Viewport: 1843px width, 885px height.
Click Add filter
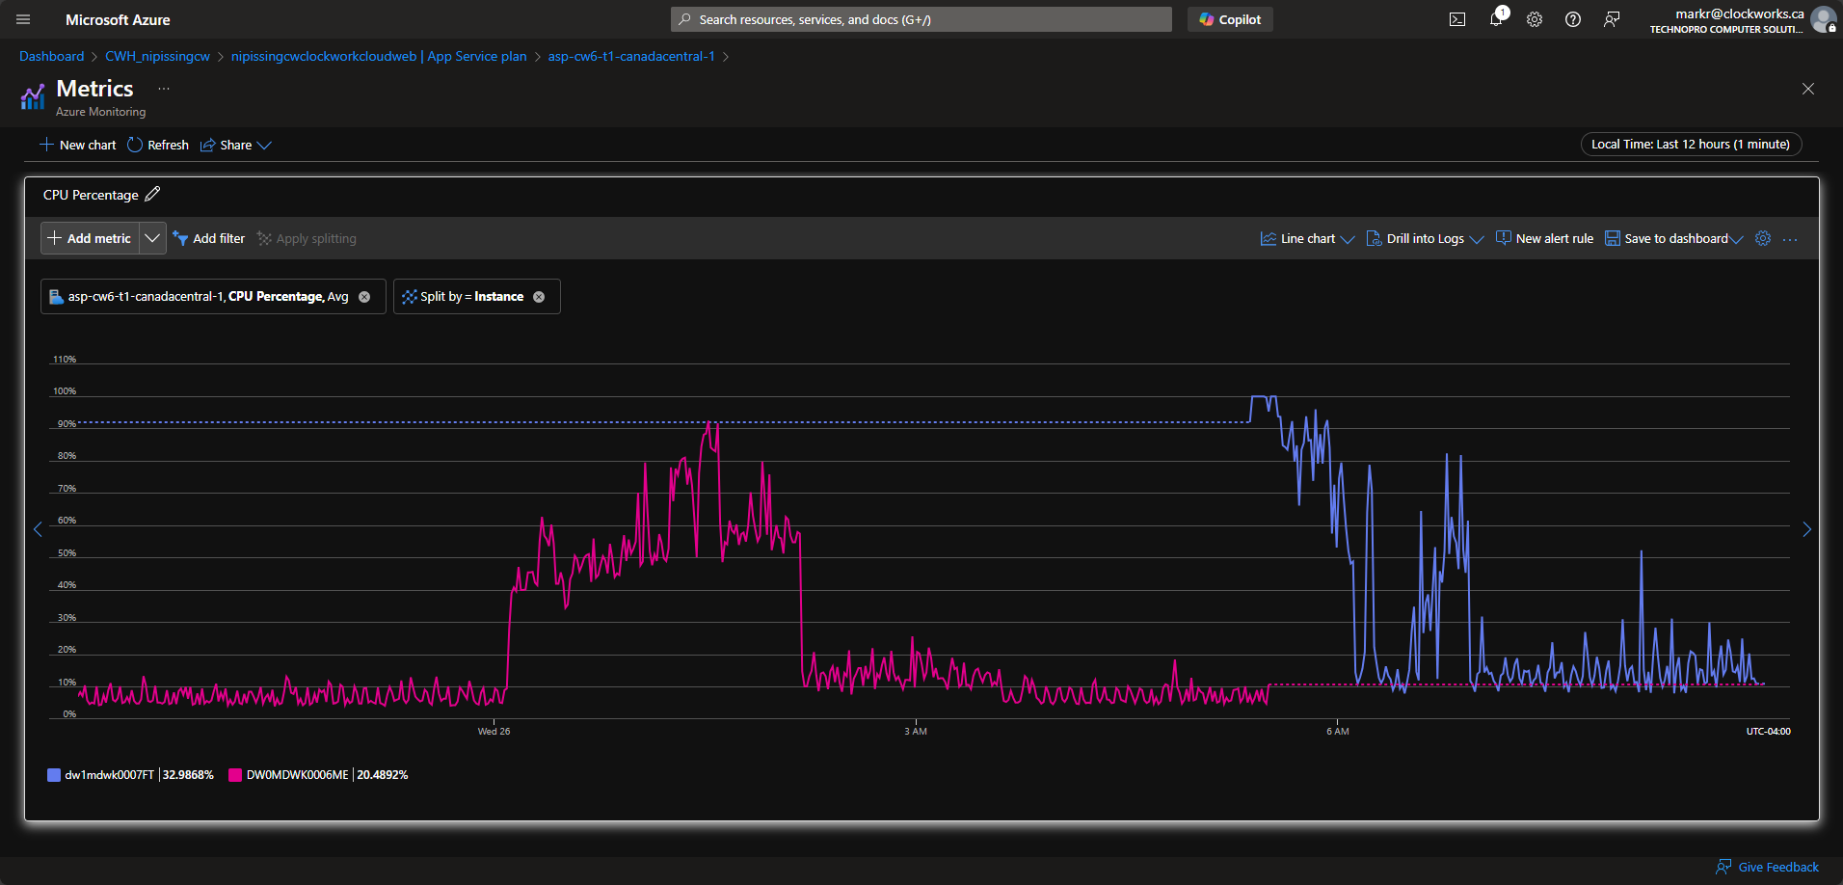209,238
